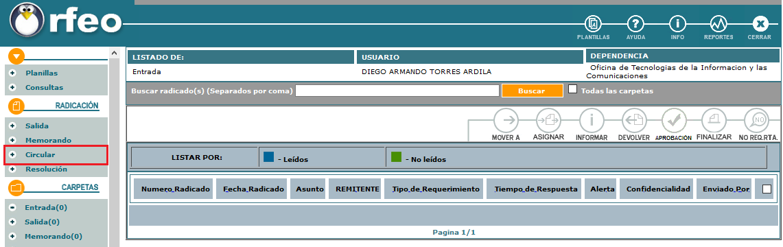
Task: Click the blue Leídos color square
Action: [x=268, y=156]
